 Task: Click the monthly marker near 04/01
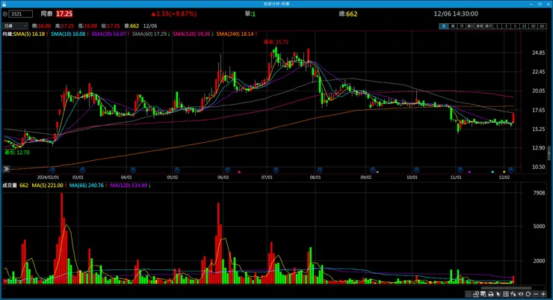point(133,170)
